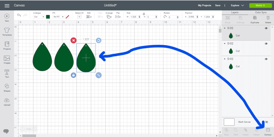This screenshot has width=274, height=137.
Task: Click the Delete layer icon
Action: [268, 18]
